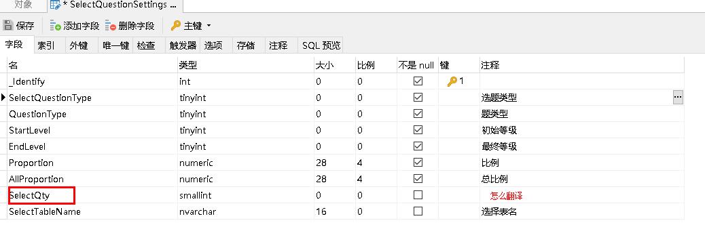The height and width of the screenshot is (248, 705).
Task: Open the type cell of SelectTableName (nvarchar)
Action: (246, 211)
